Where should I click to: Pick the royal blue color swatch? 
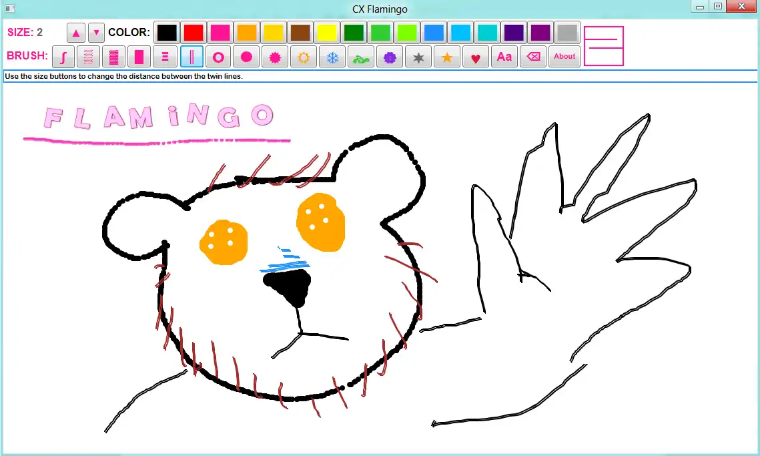point(433,33)
